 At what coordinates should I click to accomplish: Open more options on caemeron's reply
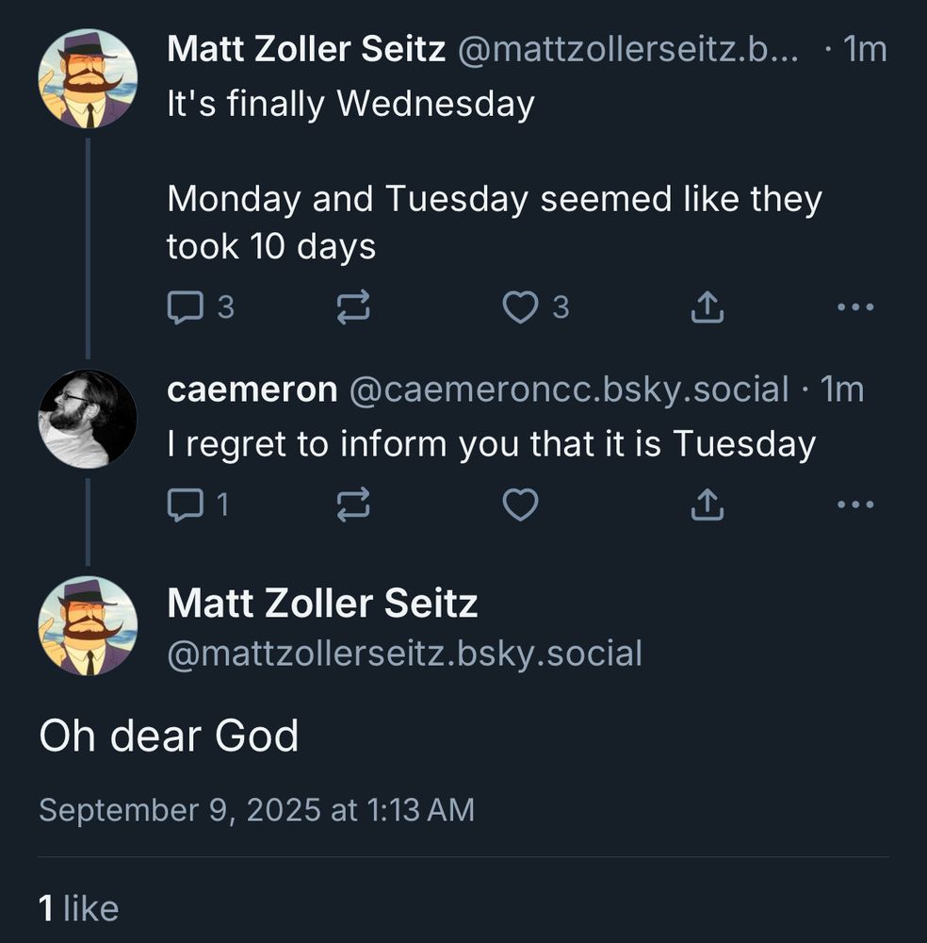coord(855,504)
